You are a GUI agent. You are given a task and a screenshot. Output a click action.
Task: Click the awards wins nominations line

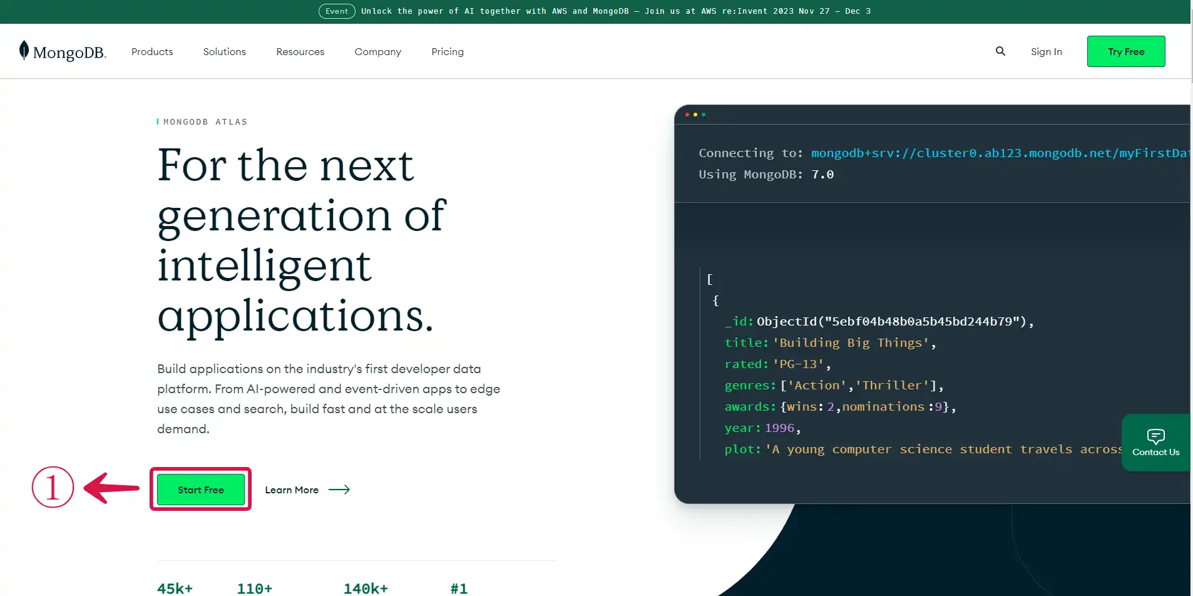click(x=840, y=407)
